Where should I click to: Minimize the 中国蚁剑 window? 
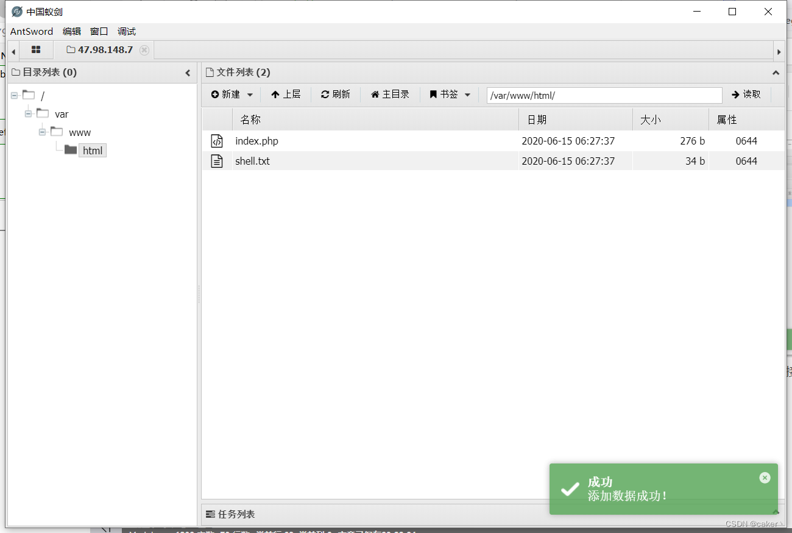697,12
